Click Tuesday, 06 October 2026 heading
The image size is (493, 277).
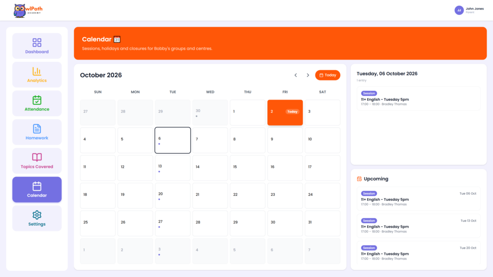pyautogui.click(x=387, y=74)
